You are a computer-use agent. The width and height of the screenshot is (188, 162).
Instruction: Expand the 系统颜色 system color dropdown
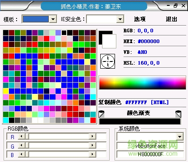point(180,136)
